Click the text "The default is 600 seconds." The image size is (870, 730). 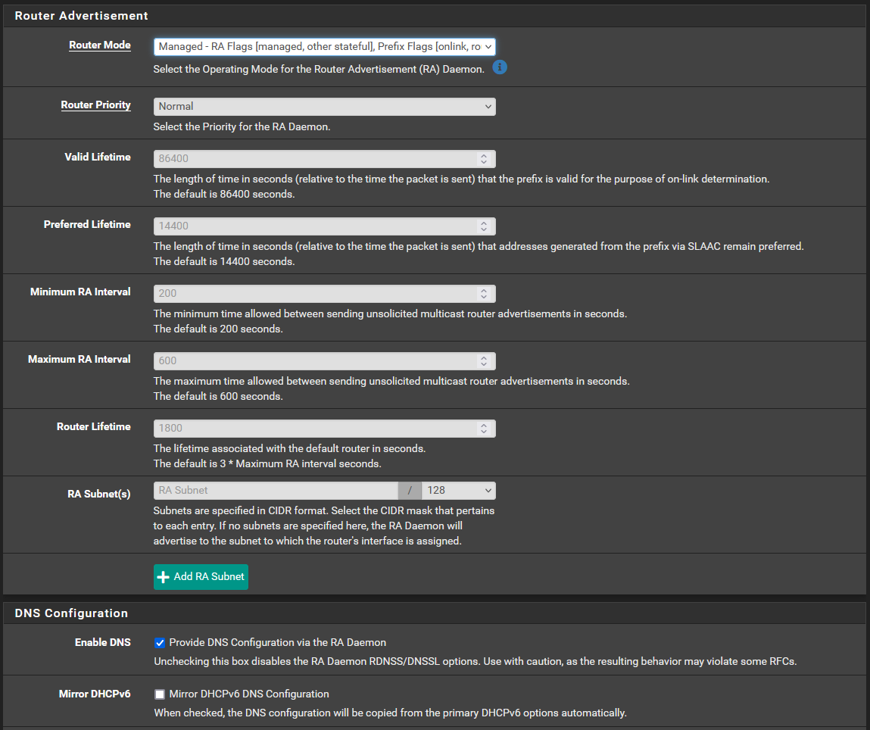[218, 396]
